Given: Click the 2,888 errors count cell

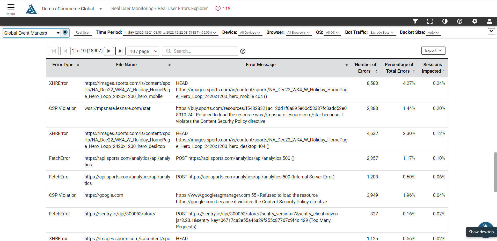Looking at the screenshot, I should tap(372, 108).
